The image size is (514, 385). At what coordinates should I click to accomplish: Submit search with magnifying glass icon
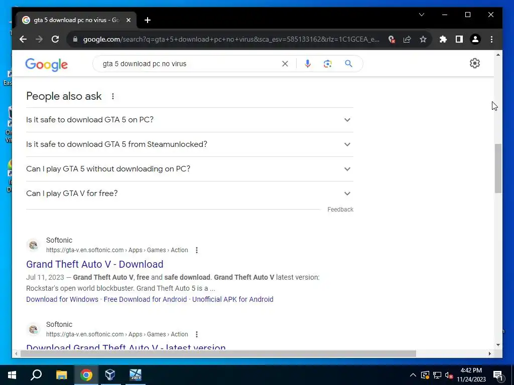pyautogui.click(x=348, y=64)
